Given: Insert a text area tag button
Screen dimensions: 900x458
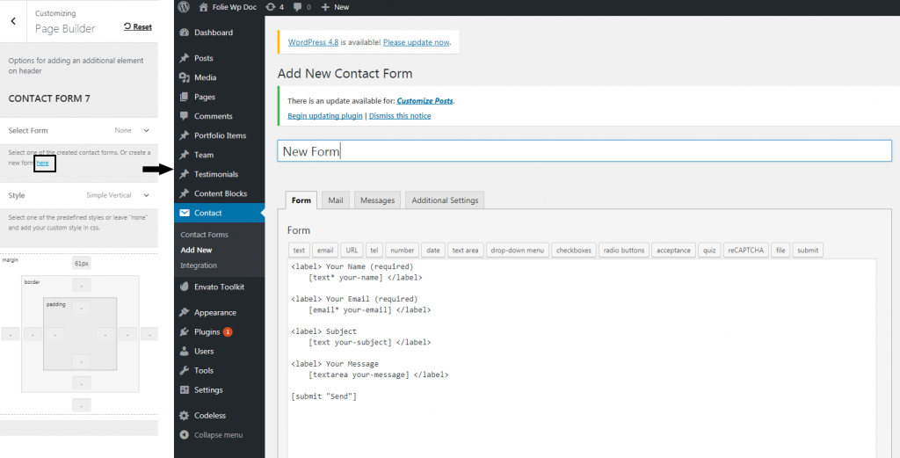Looking at the screenshot, I should 466,251.
